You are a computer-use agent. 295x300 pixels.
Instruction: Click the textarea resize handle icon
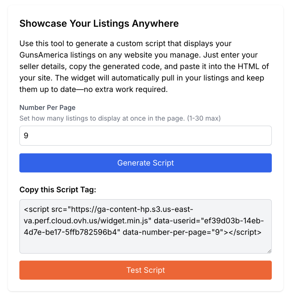click(269, 251)
